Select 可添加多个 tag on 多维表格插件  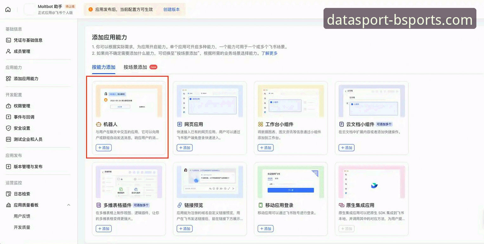(x=141, y=205)
